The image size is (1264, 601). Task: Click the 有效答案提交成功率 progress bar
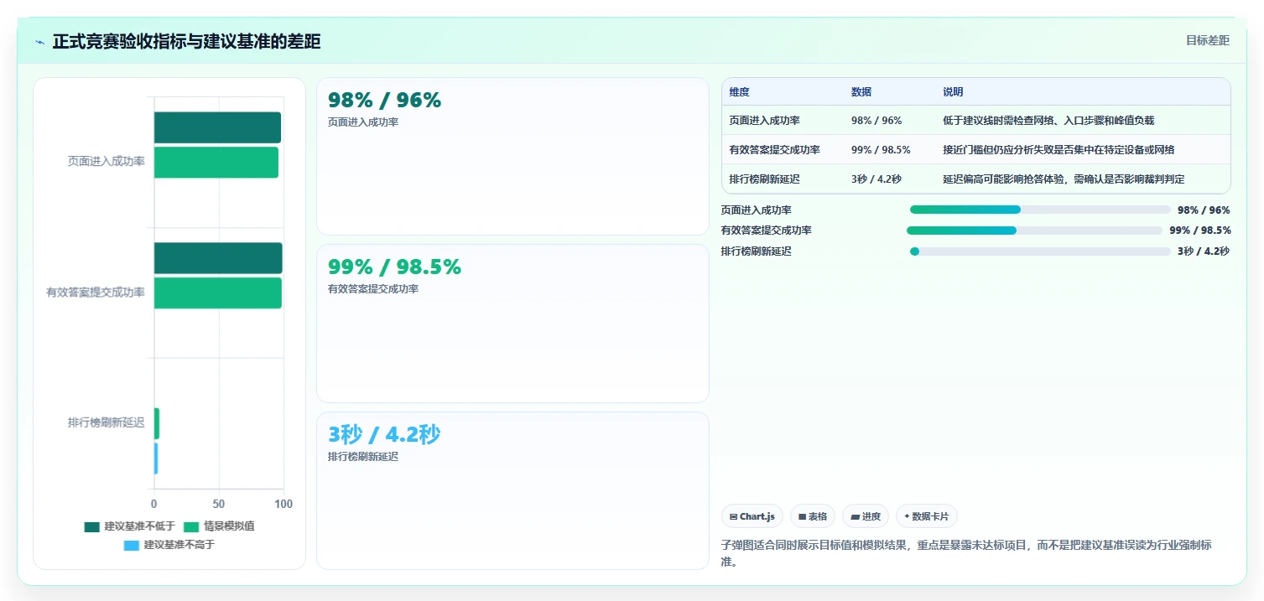point(1034,231)
